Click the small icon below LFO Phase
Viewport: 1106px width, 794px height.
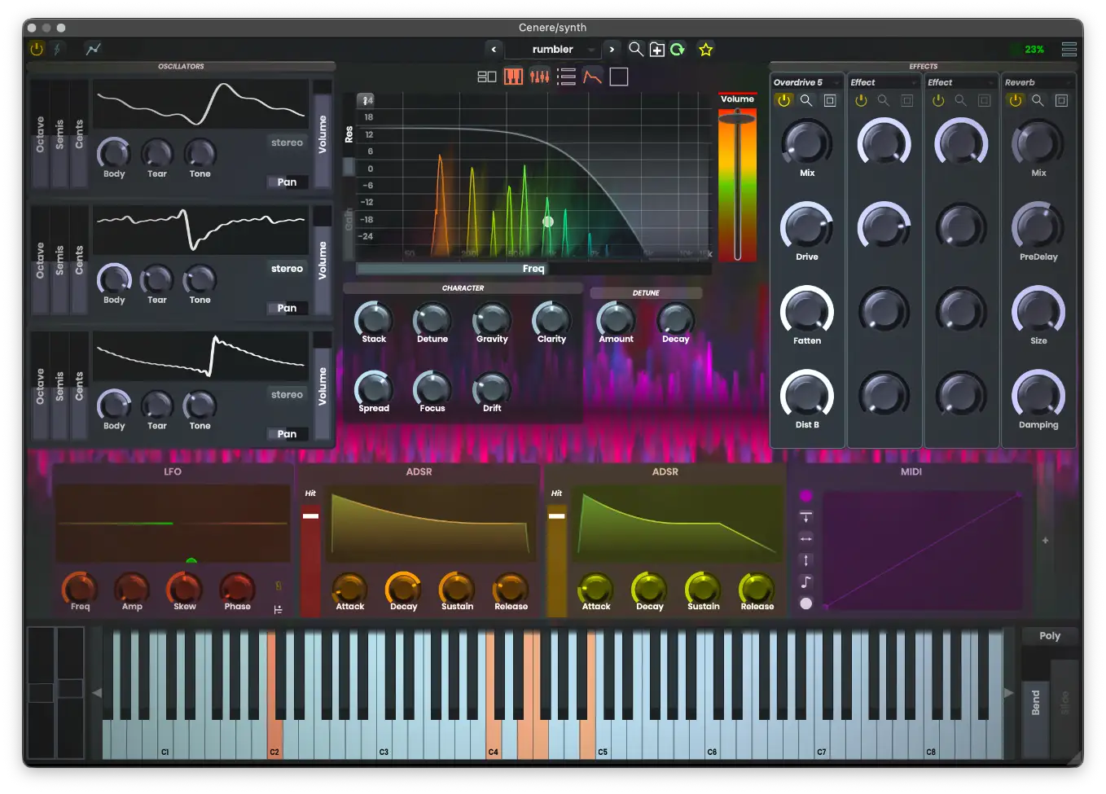pos(278,609)
